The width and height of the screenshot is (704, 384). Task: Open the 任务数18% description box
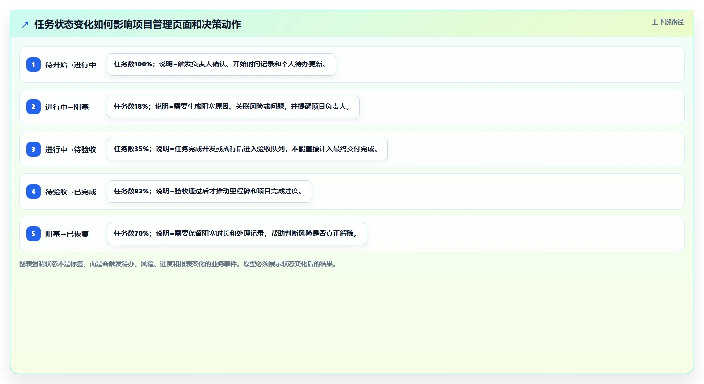pyautogui.click(x=233, y=107)
